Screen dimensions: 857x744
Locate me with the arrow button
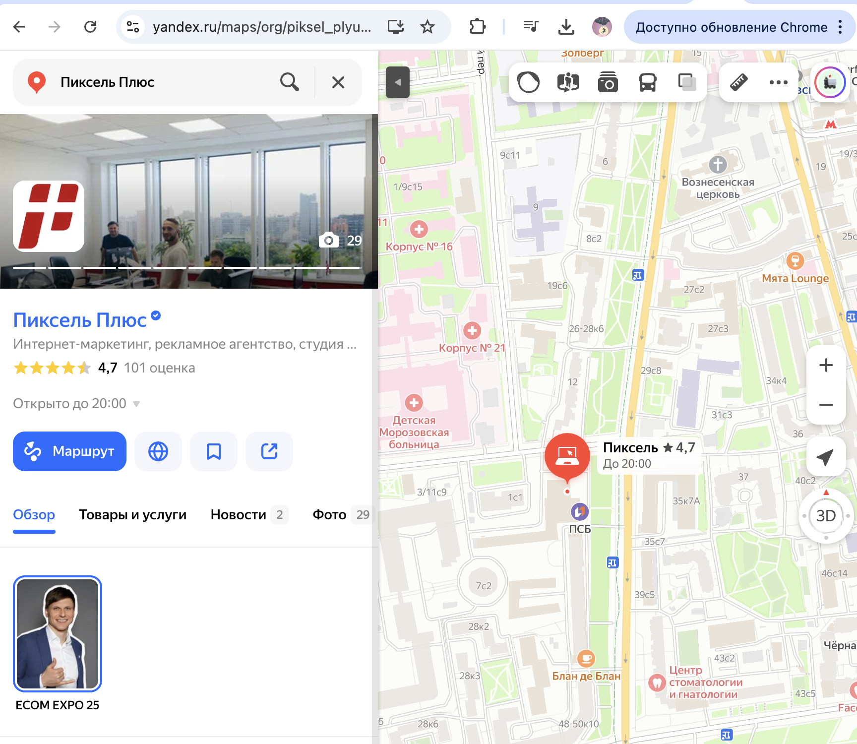coord(826,456)
